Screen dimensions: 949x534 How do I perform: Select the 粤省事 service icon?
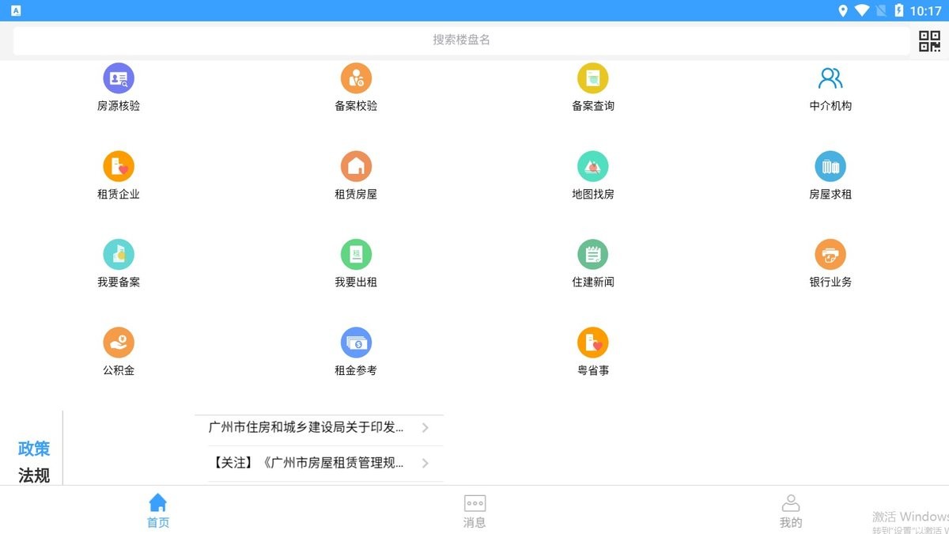tap(593, 350)
